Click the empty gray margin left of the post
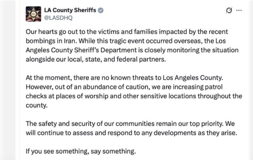 pos(8,80)
